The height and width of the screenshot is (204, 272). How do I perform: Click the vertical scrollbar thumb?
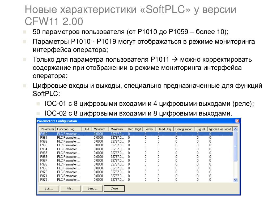235,146
